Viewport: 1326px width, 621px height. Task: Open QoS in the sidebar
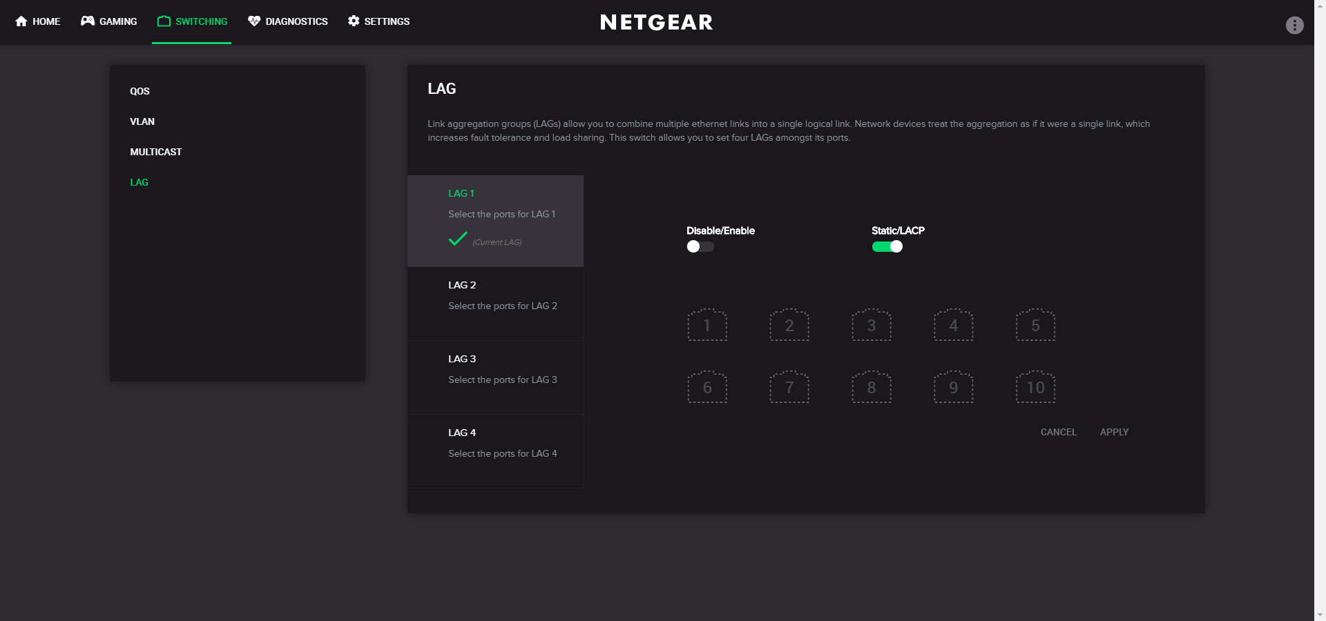click(x=140, y=91)
